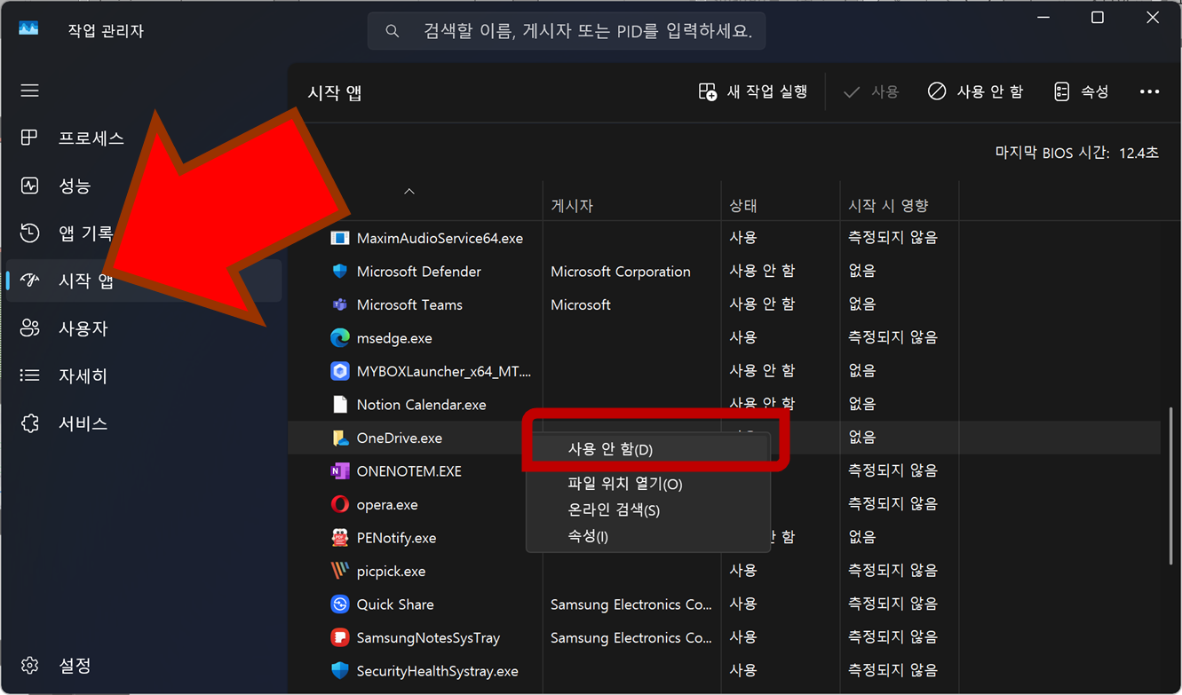1182x695 pixels.
Task: Click the Microsoft Teams app icon
Action: (x=340, y=304)
